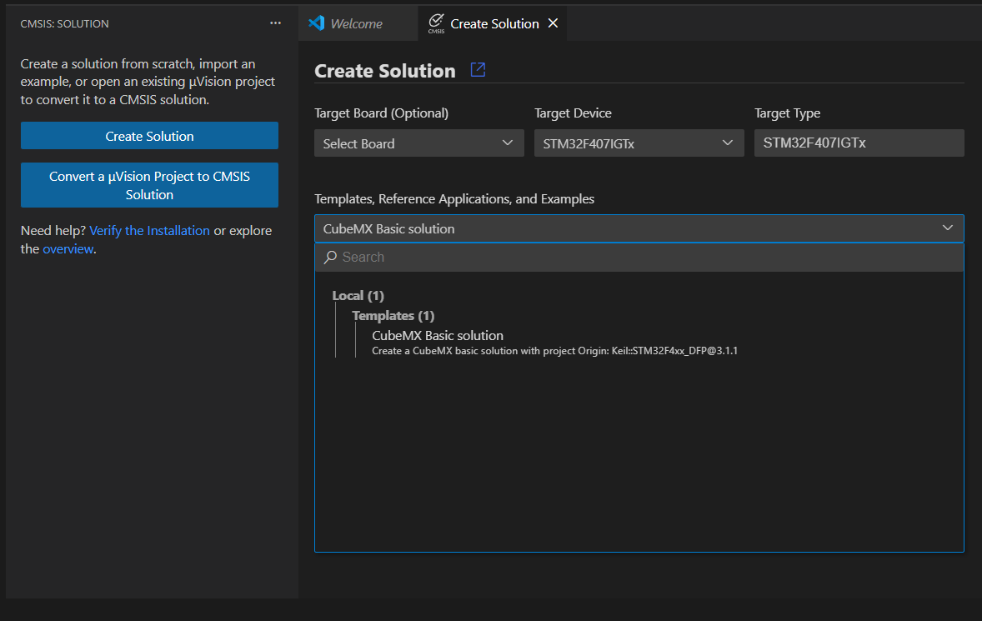The width and height of the screenshot is (982, 621).
Task: Collapse the Local (1) group
Action: [358, 296]
